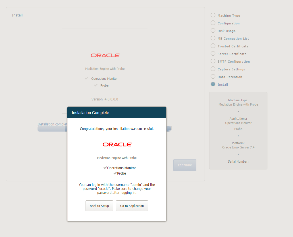
Task: Click the Back to Setup button
Action: tap(99, 206)
